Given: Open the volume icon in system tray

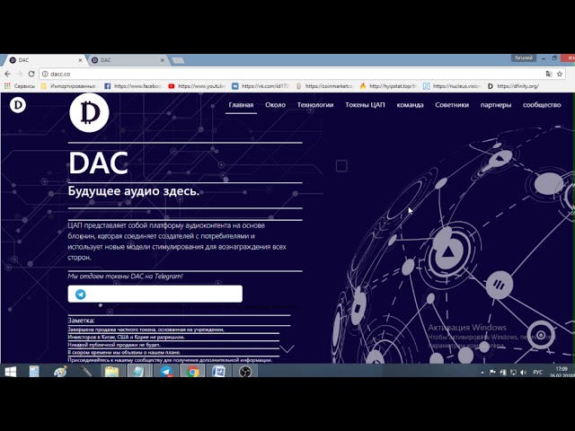Looking at the screenshot, I should [x=523, y=373].
